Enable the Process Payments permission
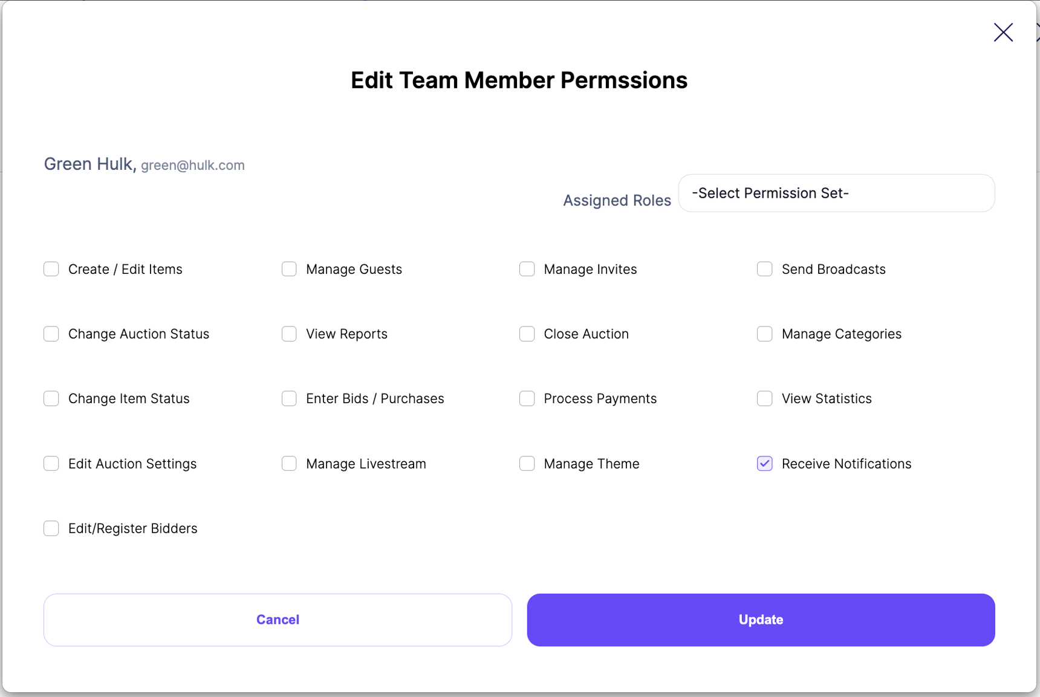The image size is (1040, 697). coord(527,398)
